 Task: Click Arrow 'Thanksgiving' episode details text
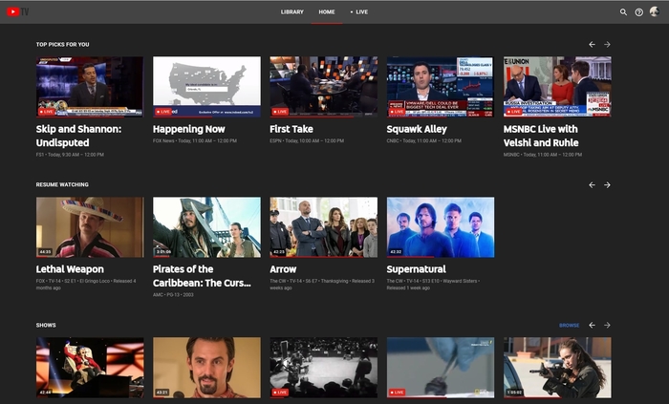[322, 285]
